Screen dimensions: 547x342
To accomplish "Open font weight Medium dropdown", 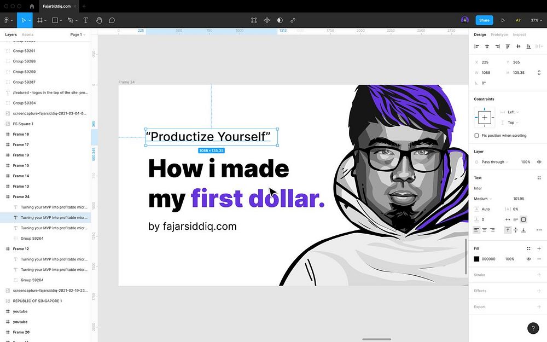I will point(483,199).
